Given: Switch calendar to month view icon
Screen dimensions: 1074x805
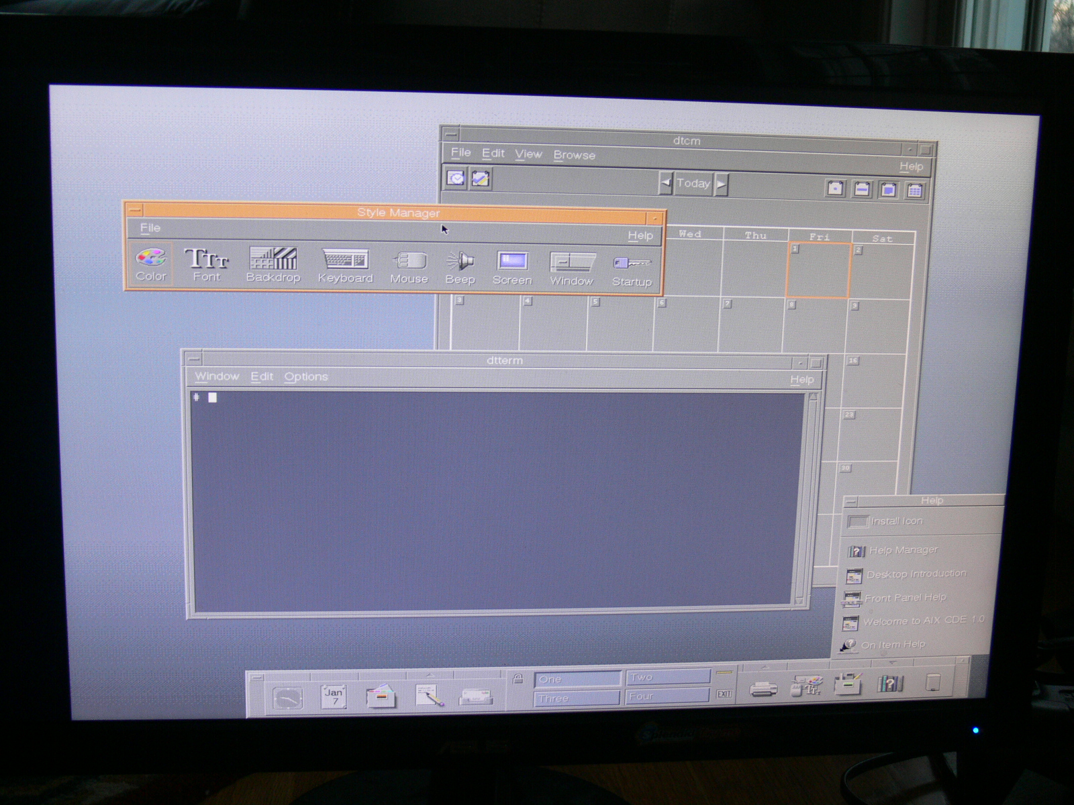Looking at the screenshot, I should tap(888, 190).
